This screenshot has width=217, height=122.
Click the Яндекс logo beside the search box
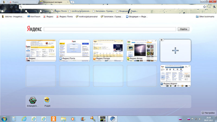(x=34, y=29)
